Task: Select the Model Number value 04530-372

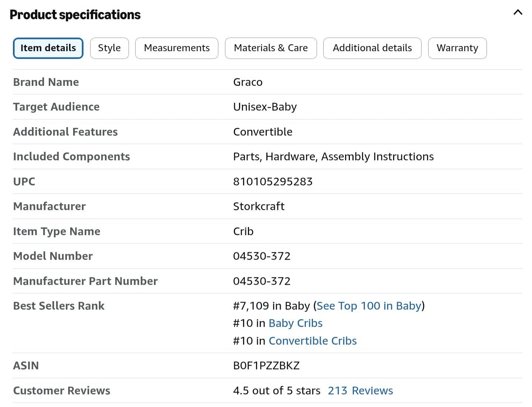Action: coord(262,256)
